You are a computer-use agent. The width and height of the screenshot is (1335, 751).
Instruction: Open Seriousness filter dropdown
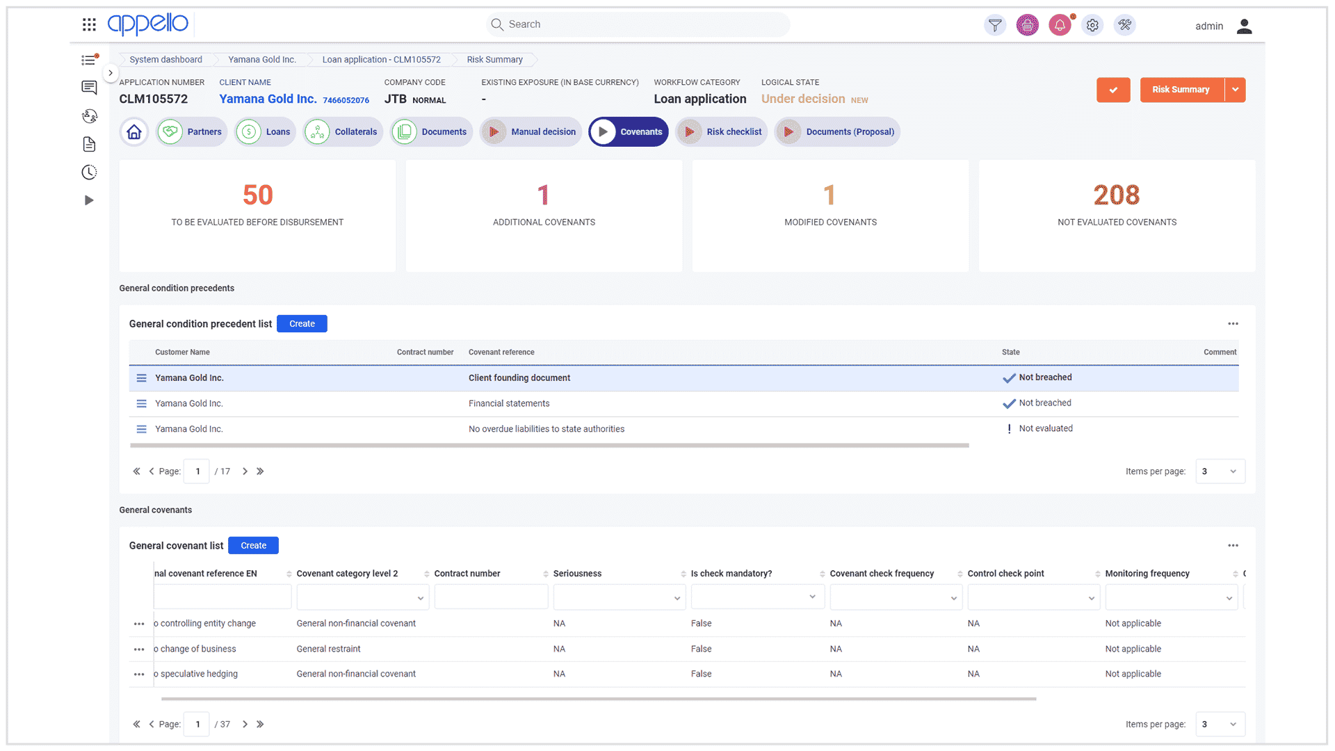coord(619,598)
